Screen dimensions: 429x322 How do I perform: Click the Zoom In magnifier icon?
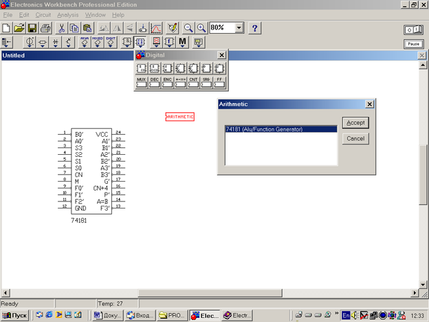pyautogui.click(x=201, y=28)
